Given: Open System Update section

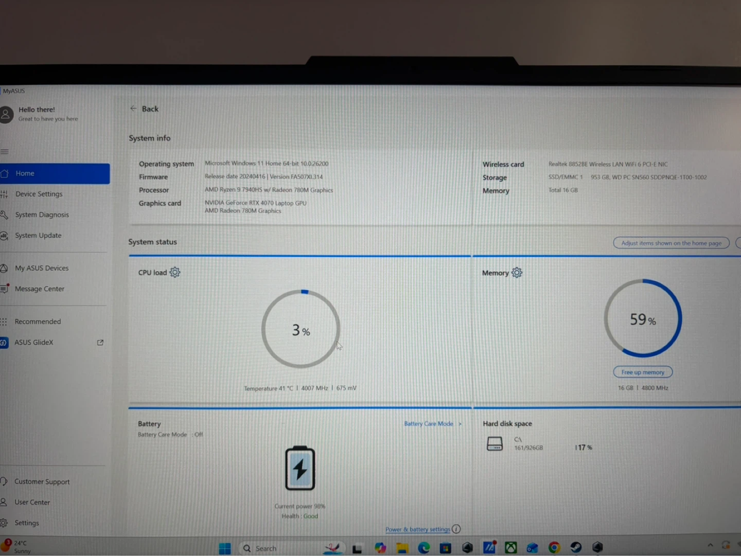Looking at the screenshot, I should click(38, 235).
